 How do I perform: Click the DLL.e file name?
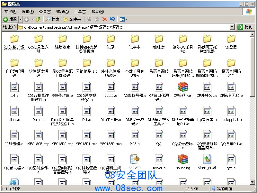(x=86, y=120)
